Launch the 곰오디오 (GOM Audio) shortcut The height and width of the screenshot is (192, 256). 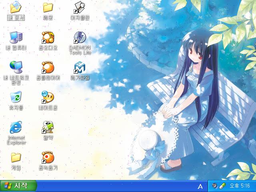(48, 38)
